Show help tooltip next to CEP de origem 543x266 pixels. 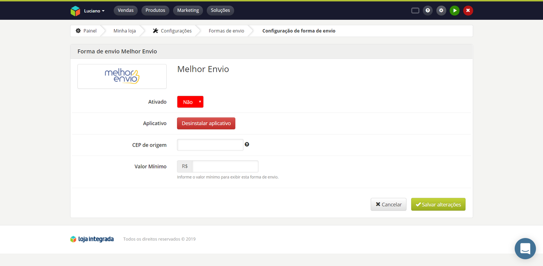coord(247,144)
